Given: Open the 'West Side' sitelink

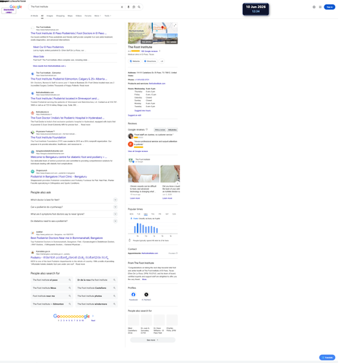Looking at the screenshot, I should coord(38,57).
